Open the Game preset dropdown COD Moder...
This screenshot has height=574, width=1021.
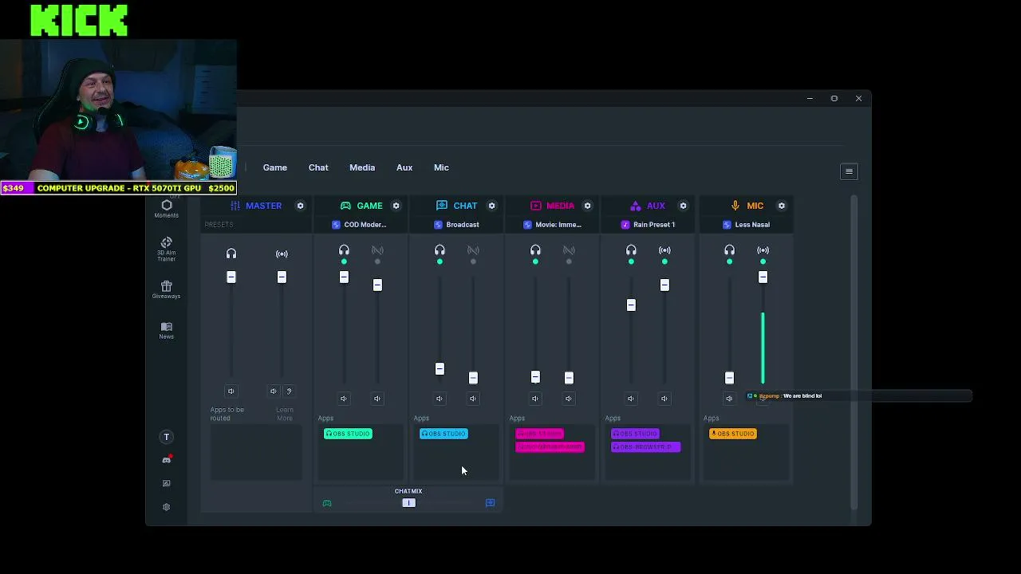pos(360,225)
